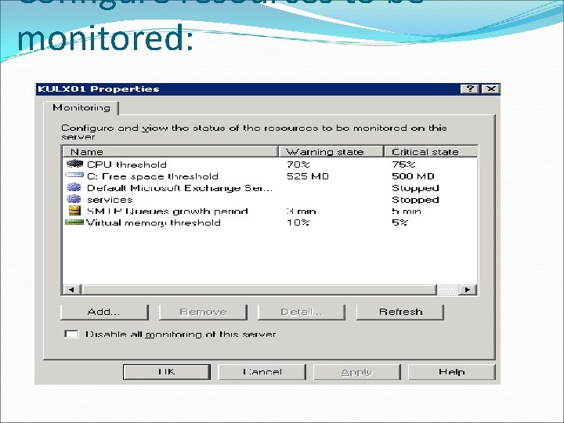Click the Remove button
Viewport: 564px width, 423px height.
pos(203,312)
